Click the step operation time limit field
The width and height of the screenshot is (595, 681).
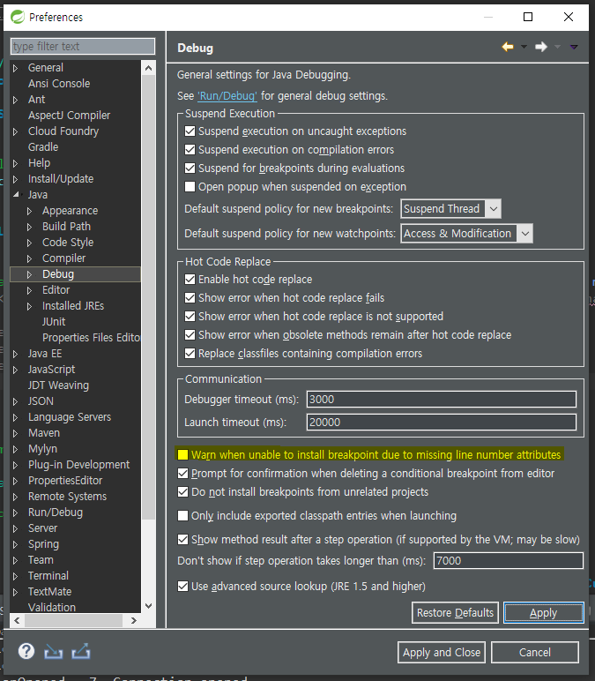[x=509, y=561]
